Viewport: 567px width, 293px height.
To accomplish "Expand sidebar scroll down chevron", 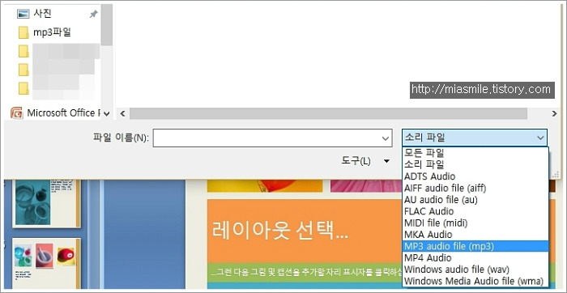I will (x=106, y=114).
